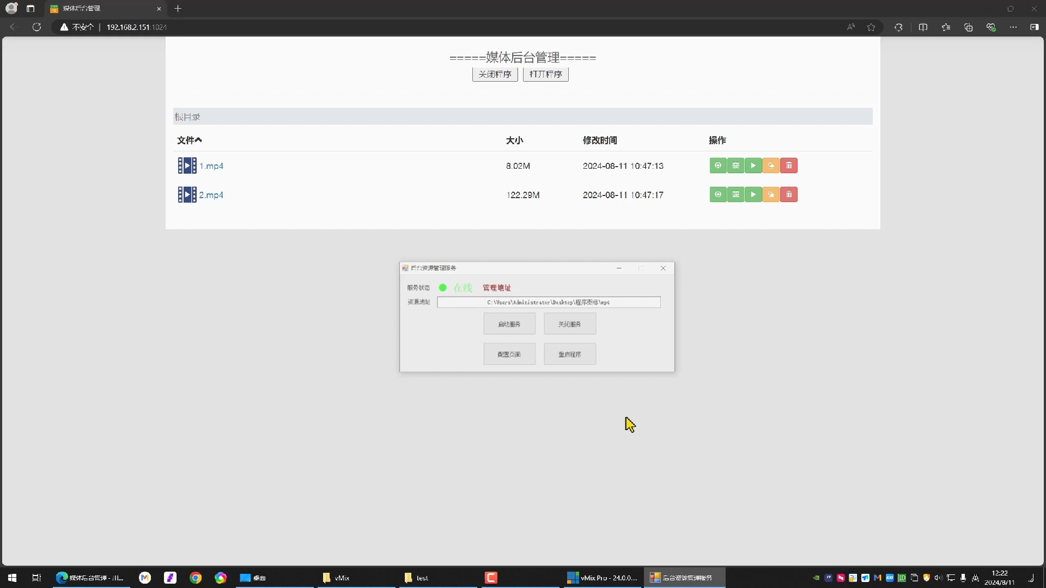Click 启动服务 in the service window
Viewport: 1046px width, 588px height.
tap(509, 324)
